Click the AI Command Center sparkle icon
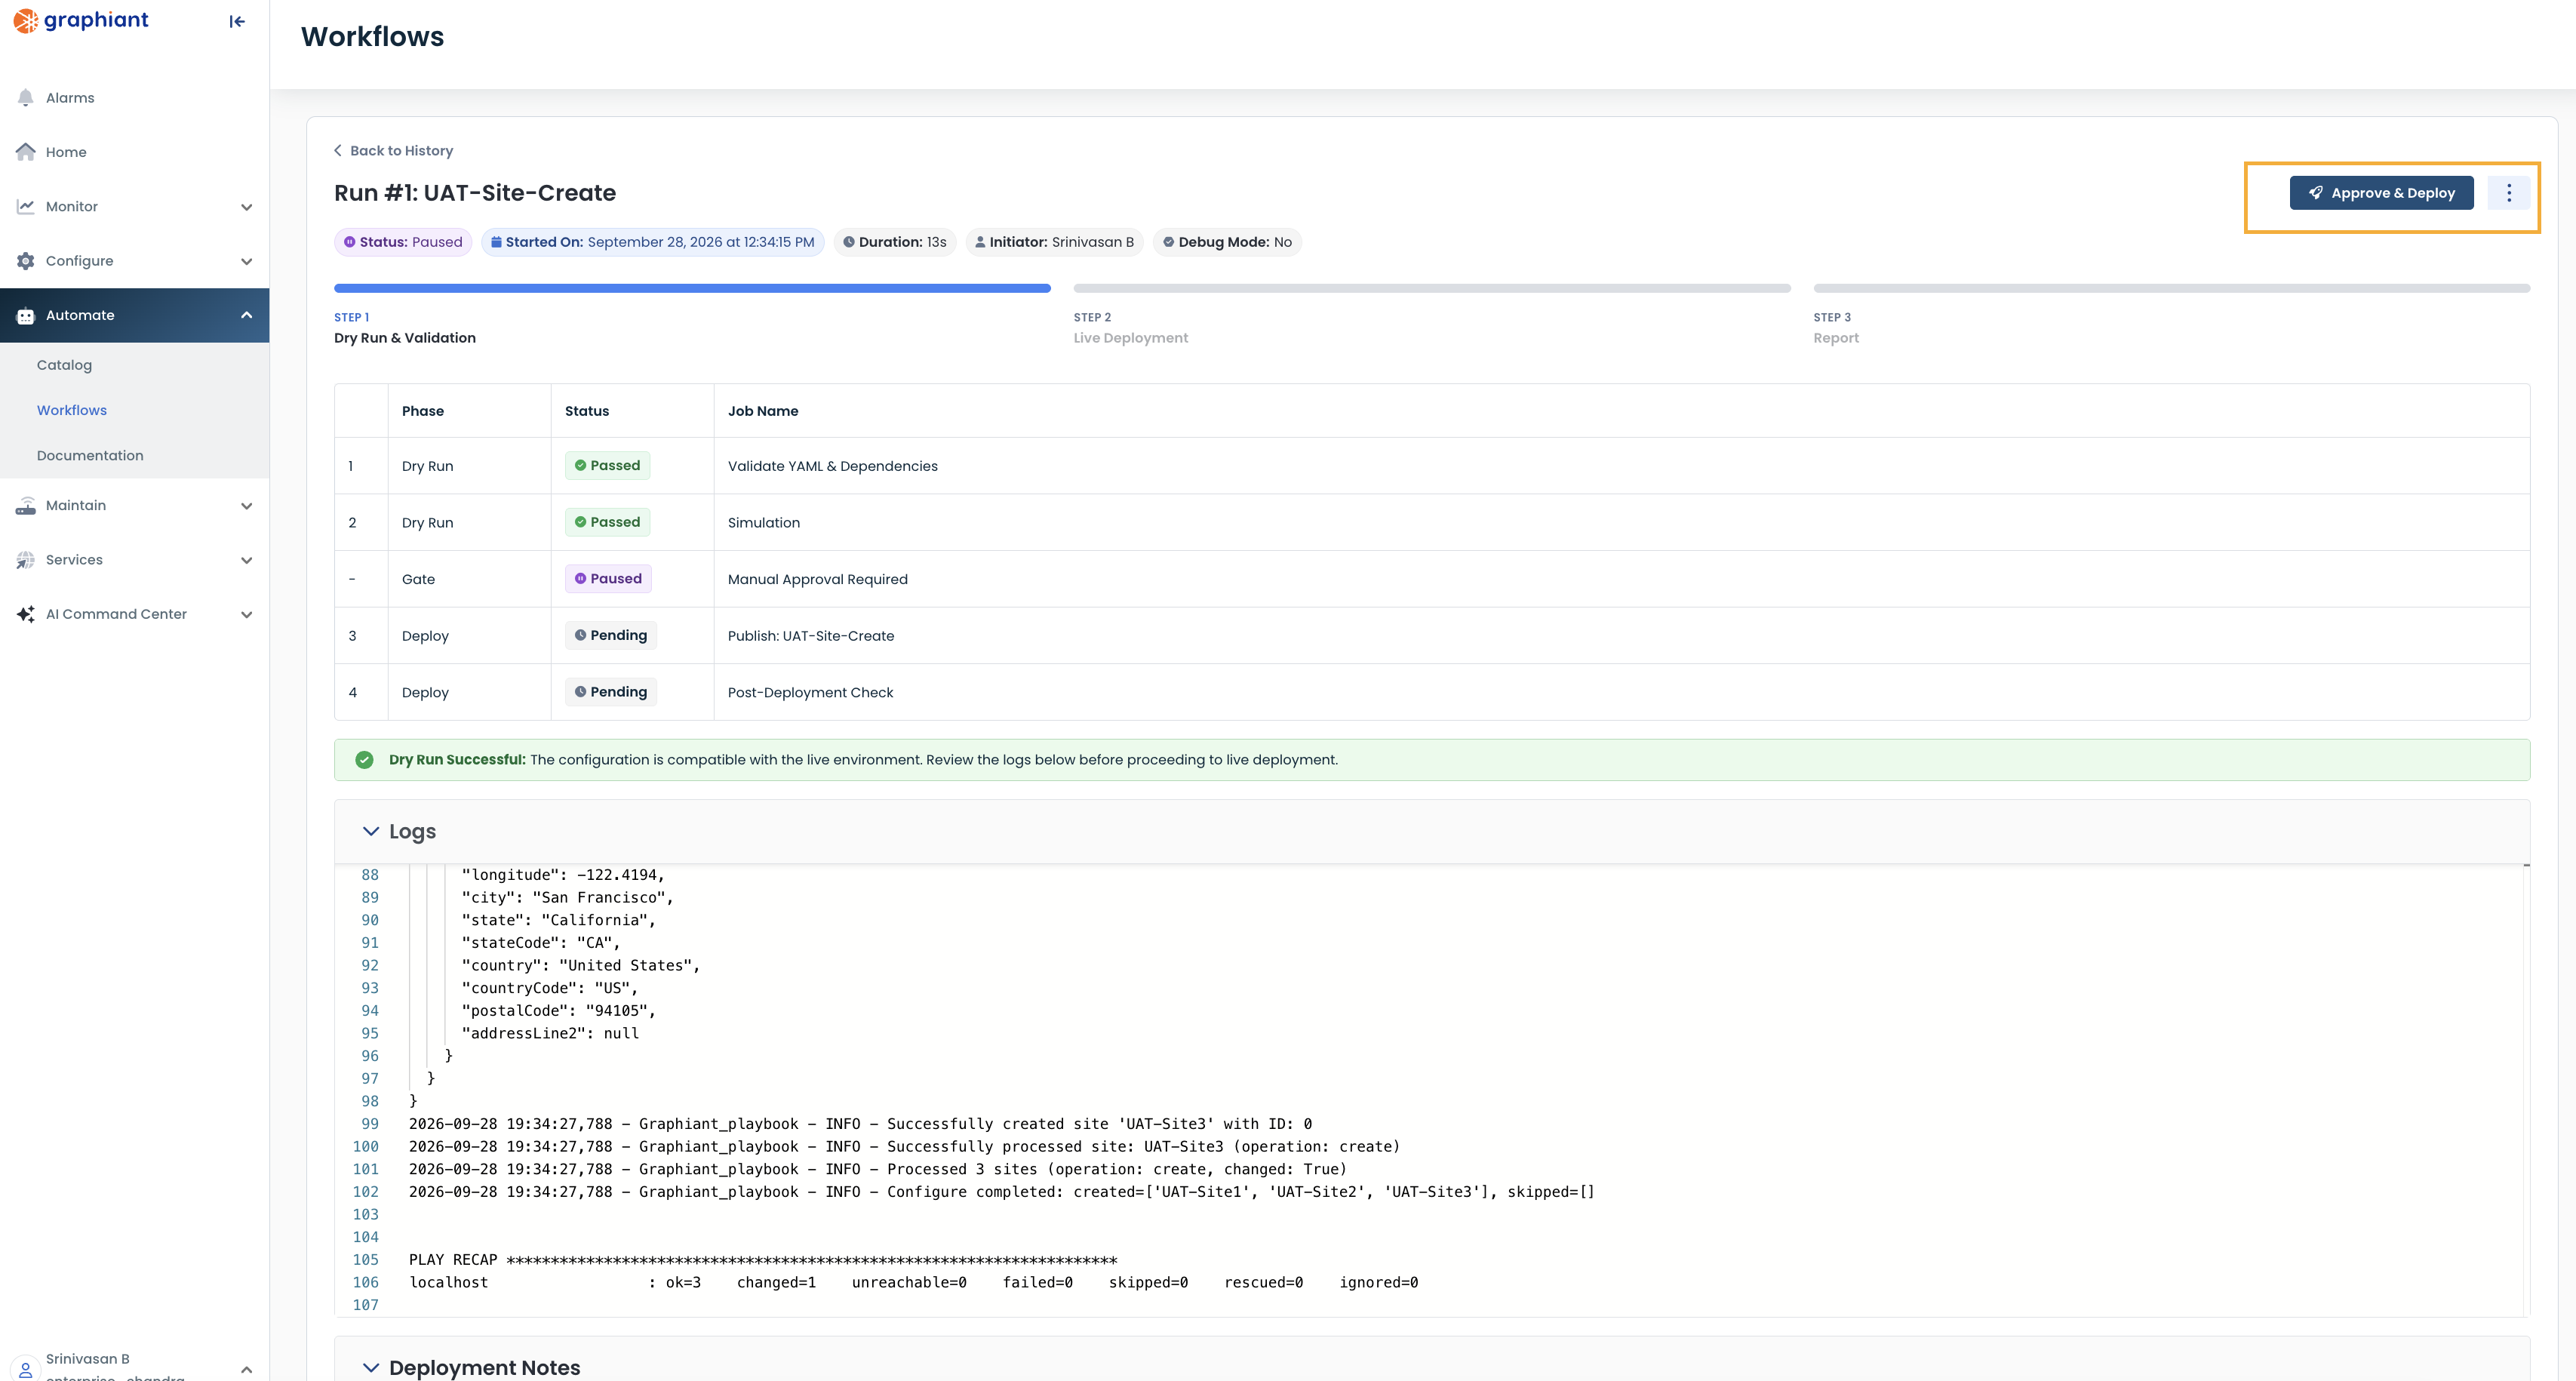 tap(26, 614)
